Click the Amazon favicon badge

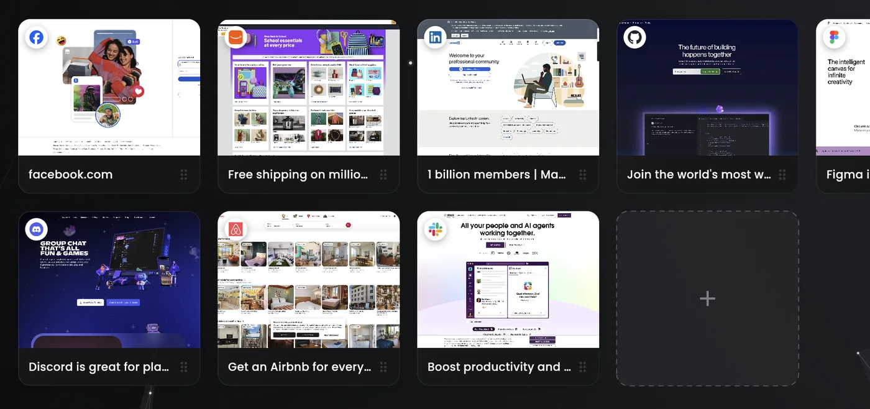pyautogui.click(x=236, y=37)
